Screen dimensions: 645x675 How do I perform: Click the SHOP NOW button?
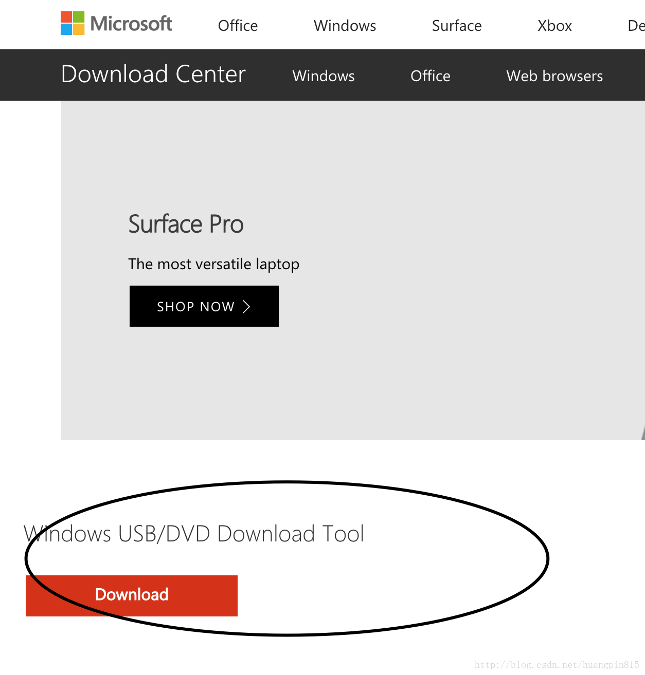pyautogui.click(x=204, y=306)
